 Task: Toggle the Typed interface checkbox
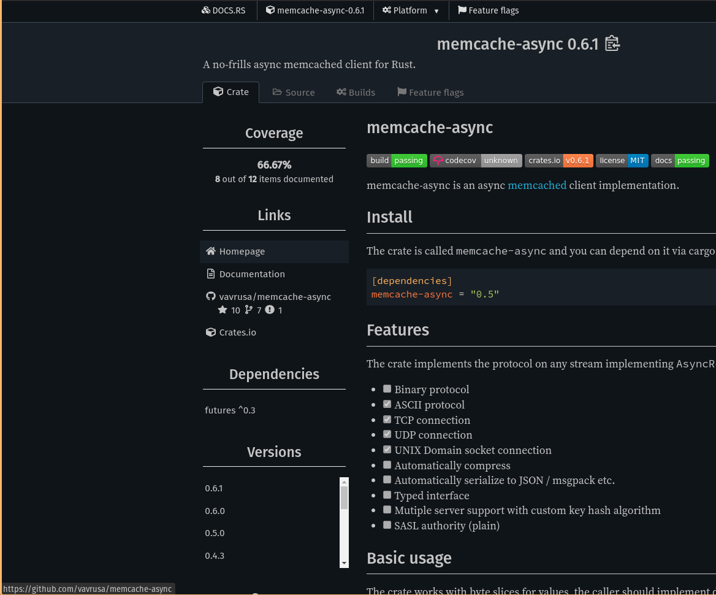click(387, 495)
